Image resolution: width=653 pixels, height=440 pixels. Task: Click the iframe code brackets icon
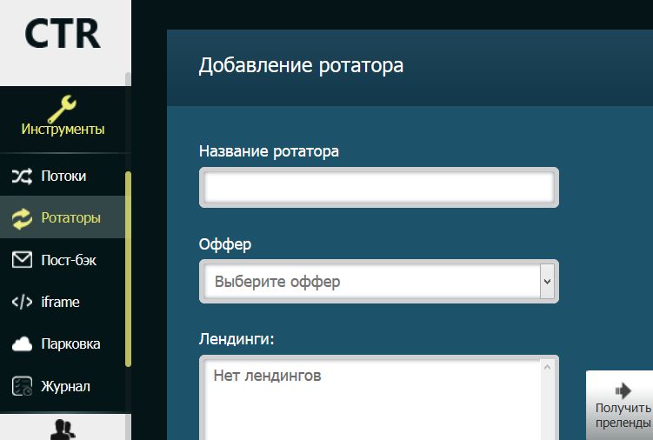[x=22, y=302]
